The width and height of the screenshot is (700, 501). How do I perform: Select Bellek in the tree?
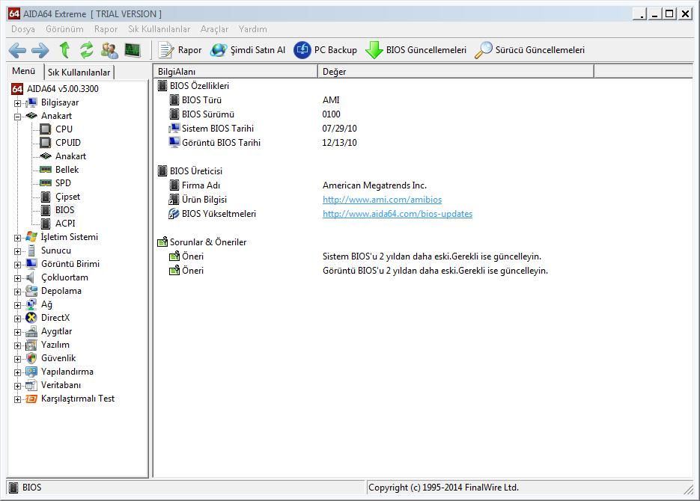click(67, 170)
